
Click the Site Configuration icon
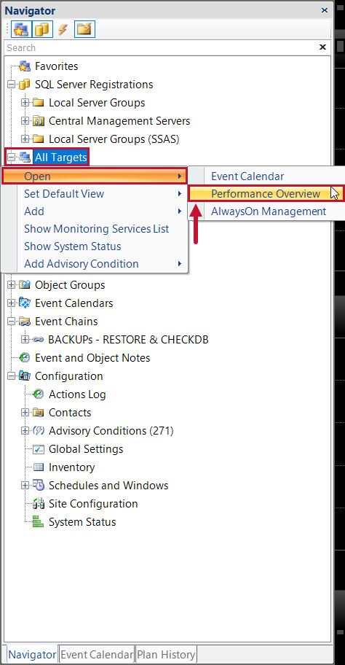coord(39,504)
